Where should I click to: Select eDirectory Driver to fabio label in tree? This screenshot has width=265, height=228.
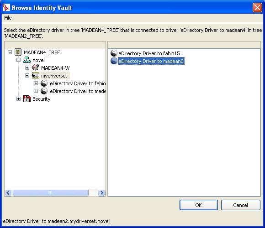78,83
